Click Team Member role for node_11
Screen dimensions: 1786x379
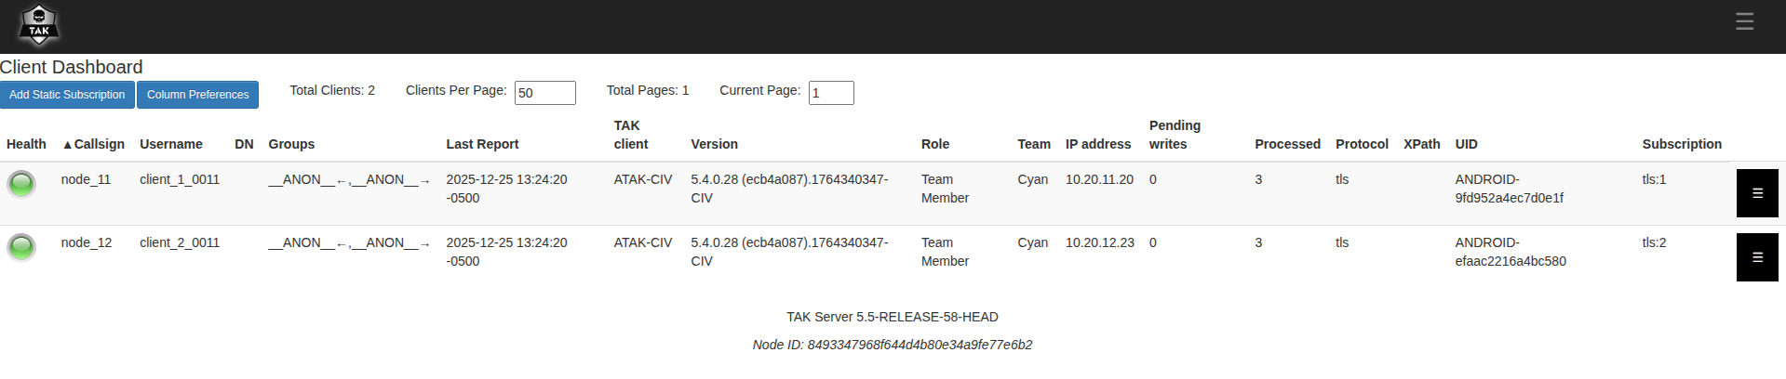click(x=945, y=189)
